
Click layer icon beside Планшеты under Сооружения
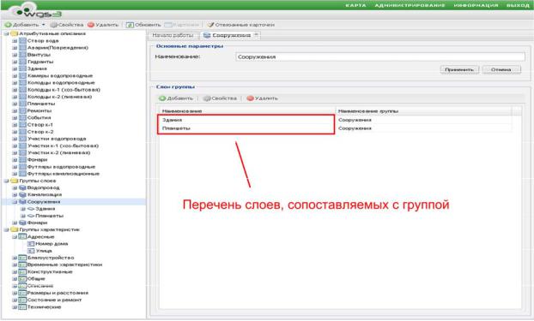click(x=31, y=216)
